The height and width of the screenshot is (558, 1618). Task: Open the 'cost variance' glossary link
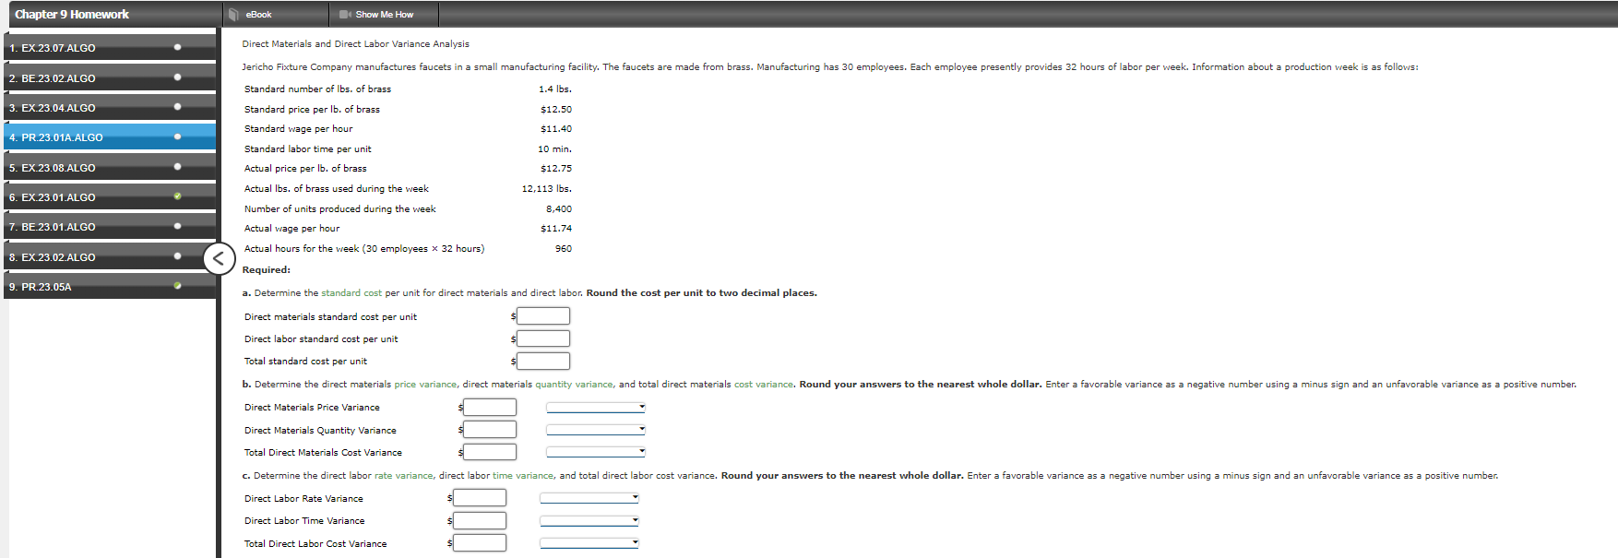(763, 385)
